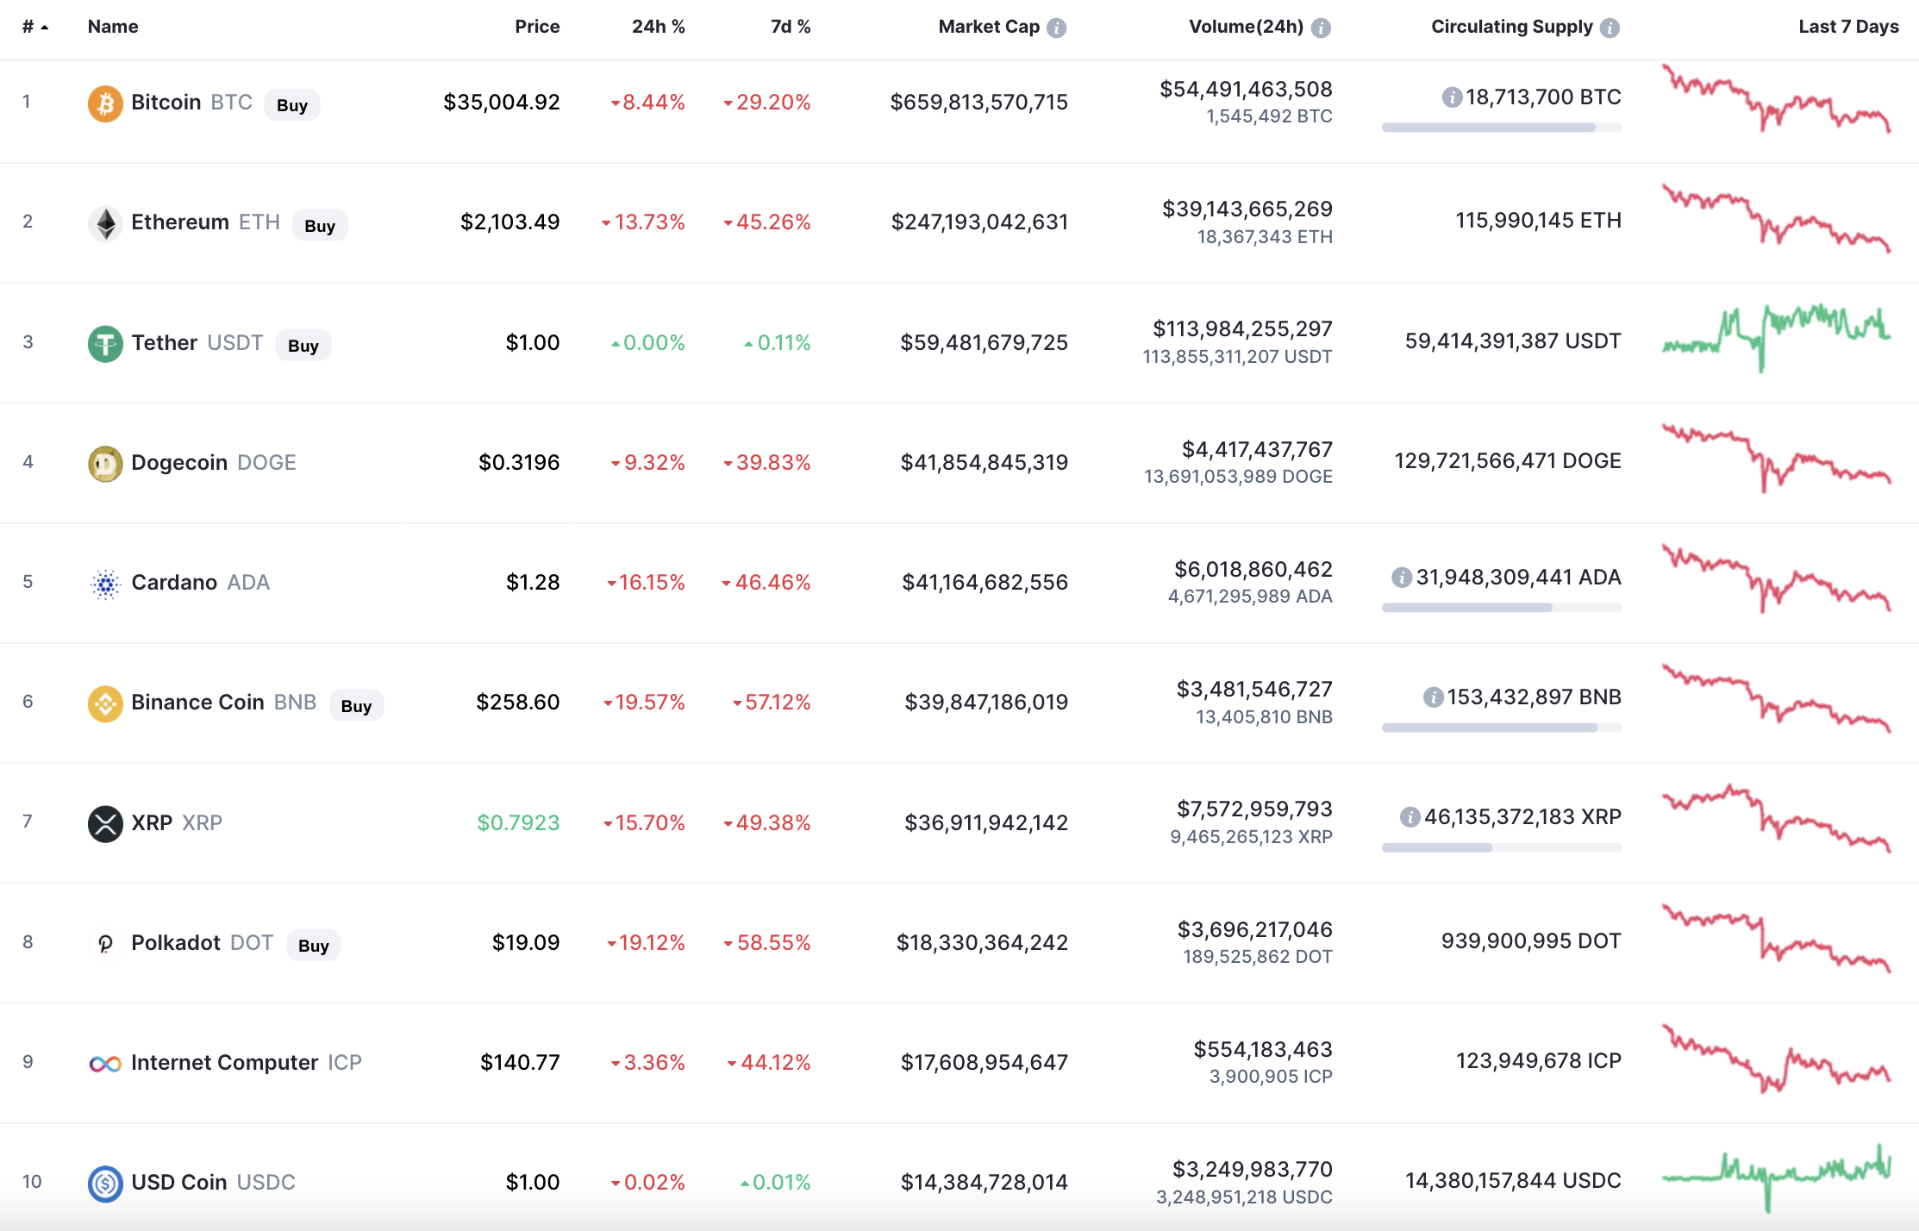Sort by rank using # header arrow
The height and width of the screenshot is (1231, 1919).
[35, 27]
